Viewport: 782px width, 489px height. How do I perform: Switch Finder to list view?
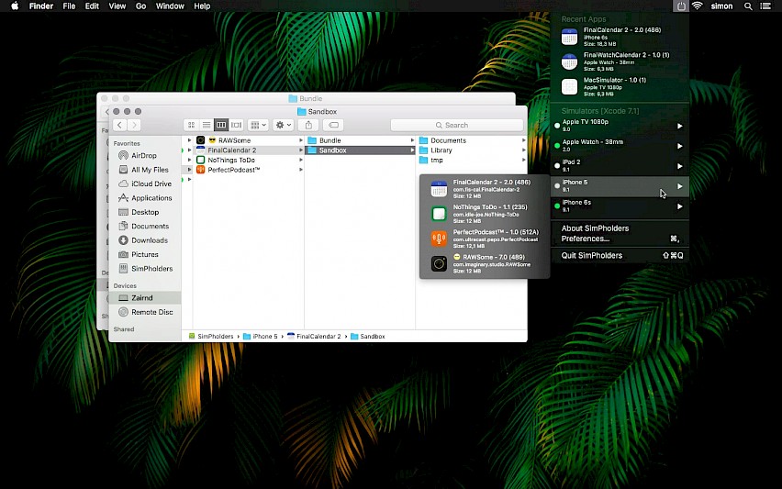click(206, 125)
